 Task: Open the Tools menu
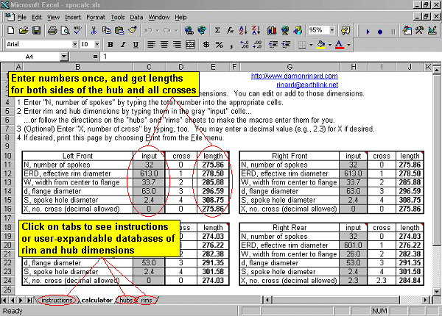point(118,17)
